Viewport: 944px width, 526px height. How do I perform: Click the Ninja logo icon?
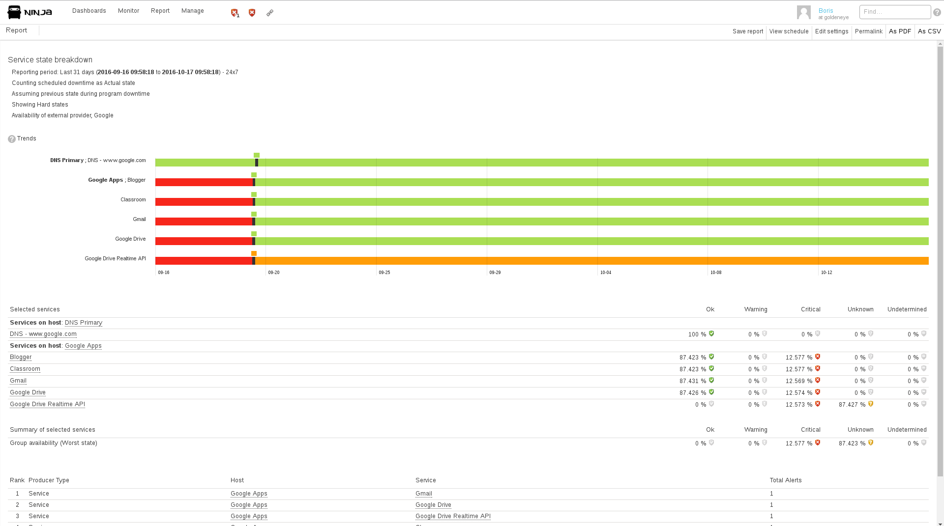click(29, 12)
